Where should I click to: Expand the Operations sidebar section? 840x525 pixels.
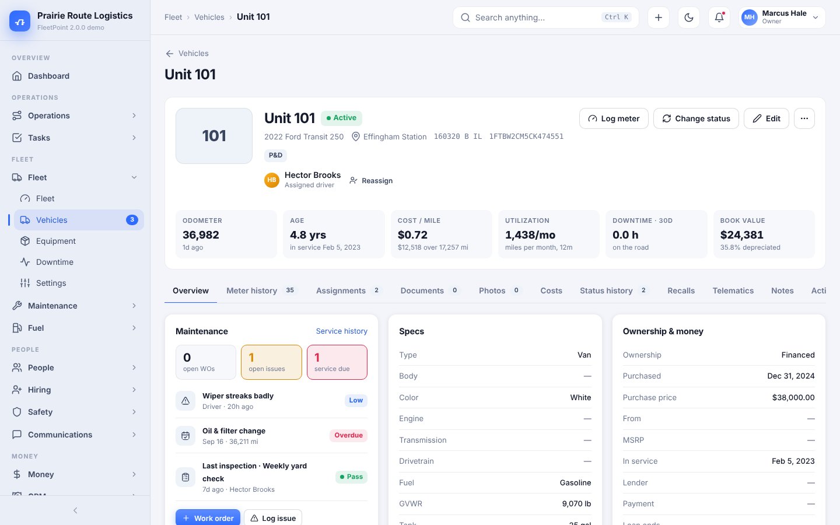[75, 116]
